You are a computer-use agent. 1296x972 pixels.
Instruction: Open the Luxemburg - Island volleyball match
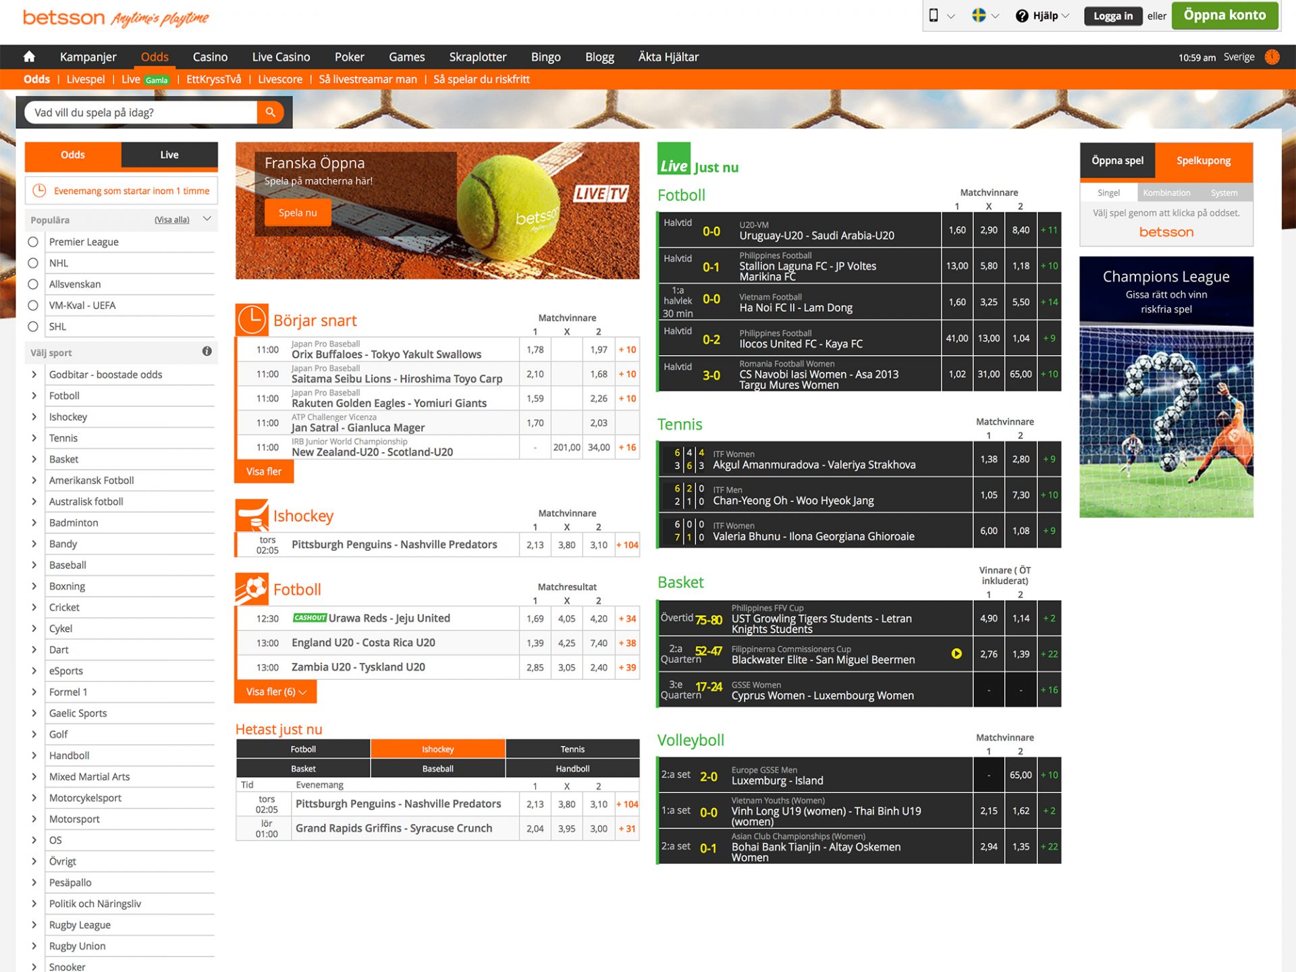click(778, 781)
